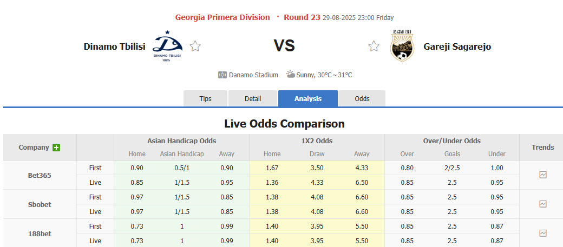Viewport: 563px width, 247px height.
Task: Favorite Dinamo Tbilisi with star icon
Action: [x=195, y=46]
